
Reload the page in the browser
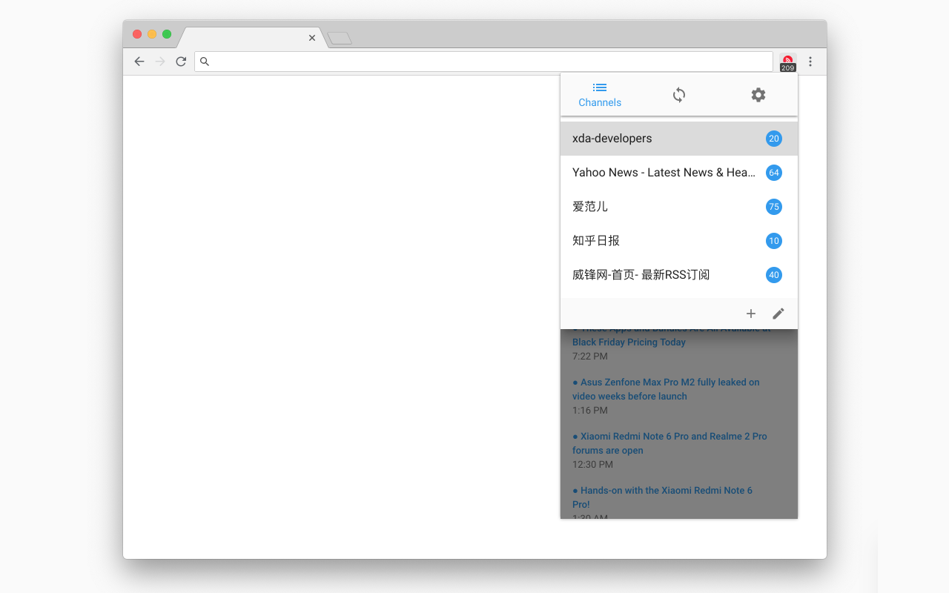[181, 62]
